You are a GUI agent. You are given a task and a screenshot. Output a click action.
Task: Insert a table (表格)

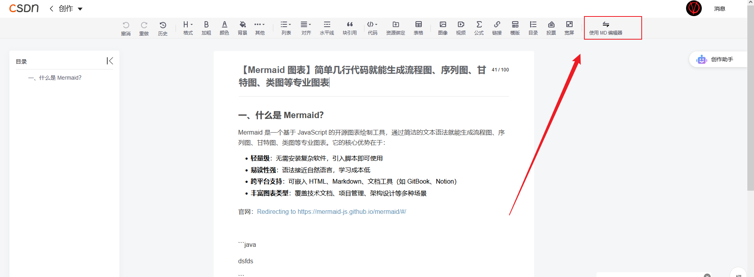[418, 28]
